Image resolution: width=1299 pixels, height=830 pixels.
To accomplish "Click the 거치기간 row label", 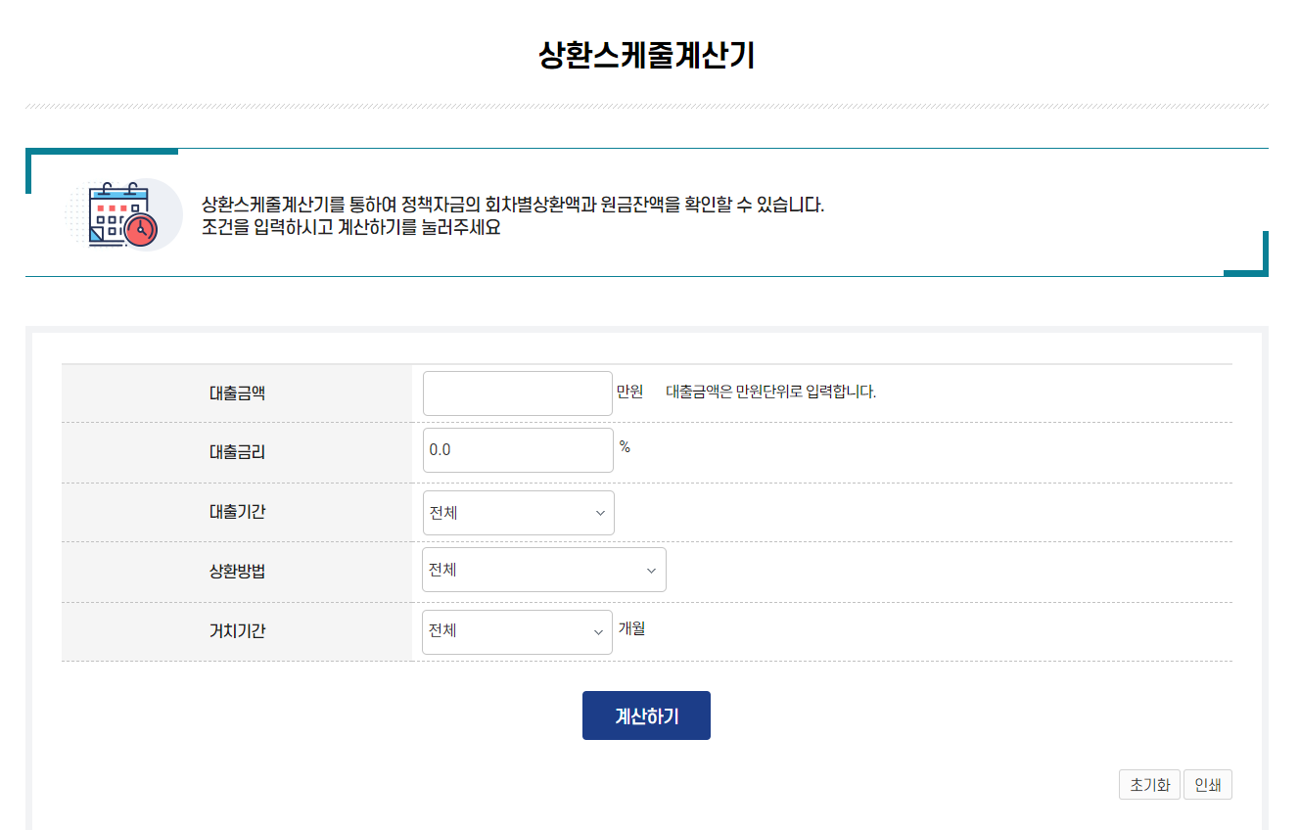I will tap(238, 631).
